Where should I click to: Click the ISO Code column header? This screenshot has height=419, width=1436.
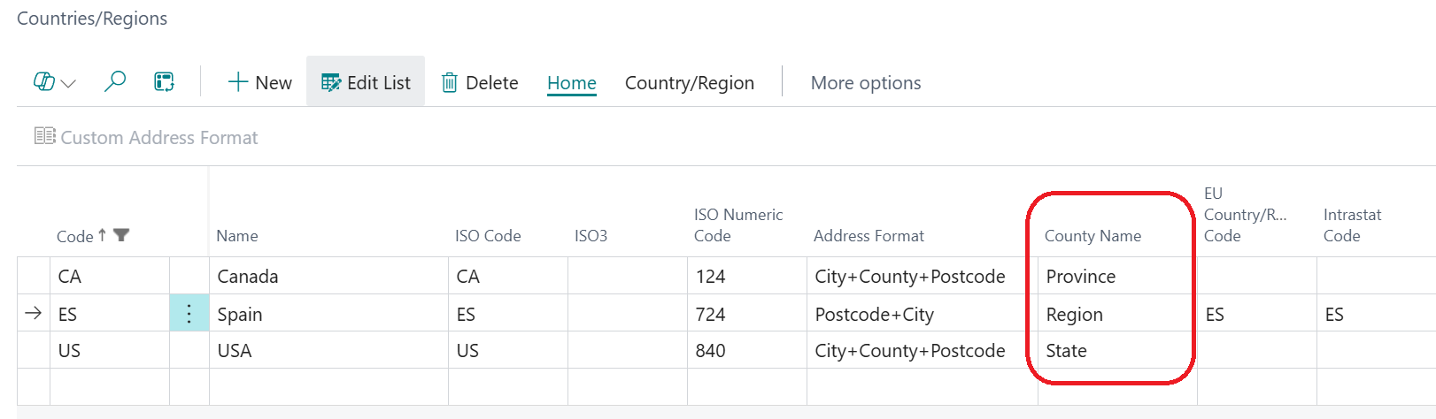[x=488, y=236]
